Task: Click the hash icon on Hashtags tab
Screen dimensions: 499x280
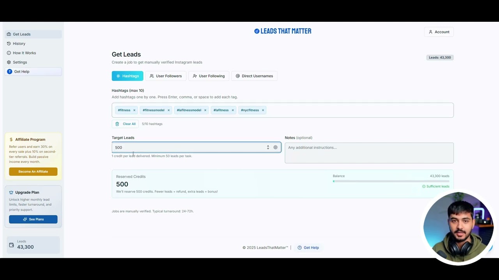Action: [118, 76]
